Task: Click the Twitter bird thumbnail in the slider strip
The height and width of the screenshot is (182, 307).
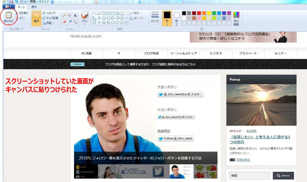Action: coord(158,172)
